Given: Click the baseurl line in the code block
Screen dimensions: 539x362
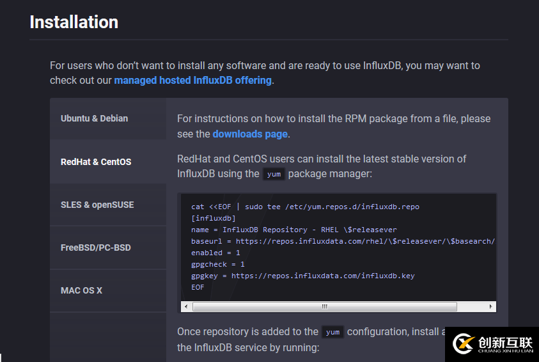Looking at the screenshot, I should pyautogui.click(x=343, y=241).
